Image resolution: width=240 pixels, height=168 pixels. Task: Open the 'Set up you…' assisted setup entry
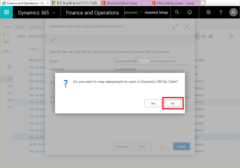coord(37,109)
